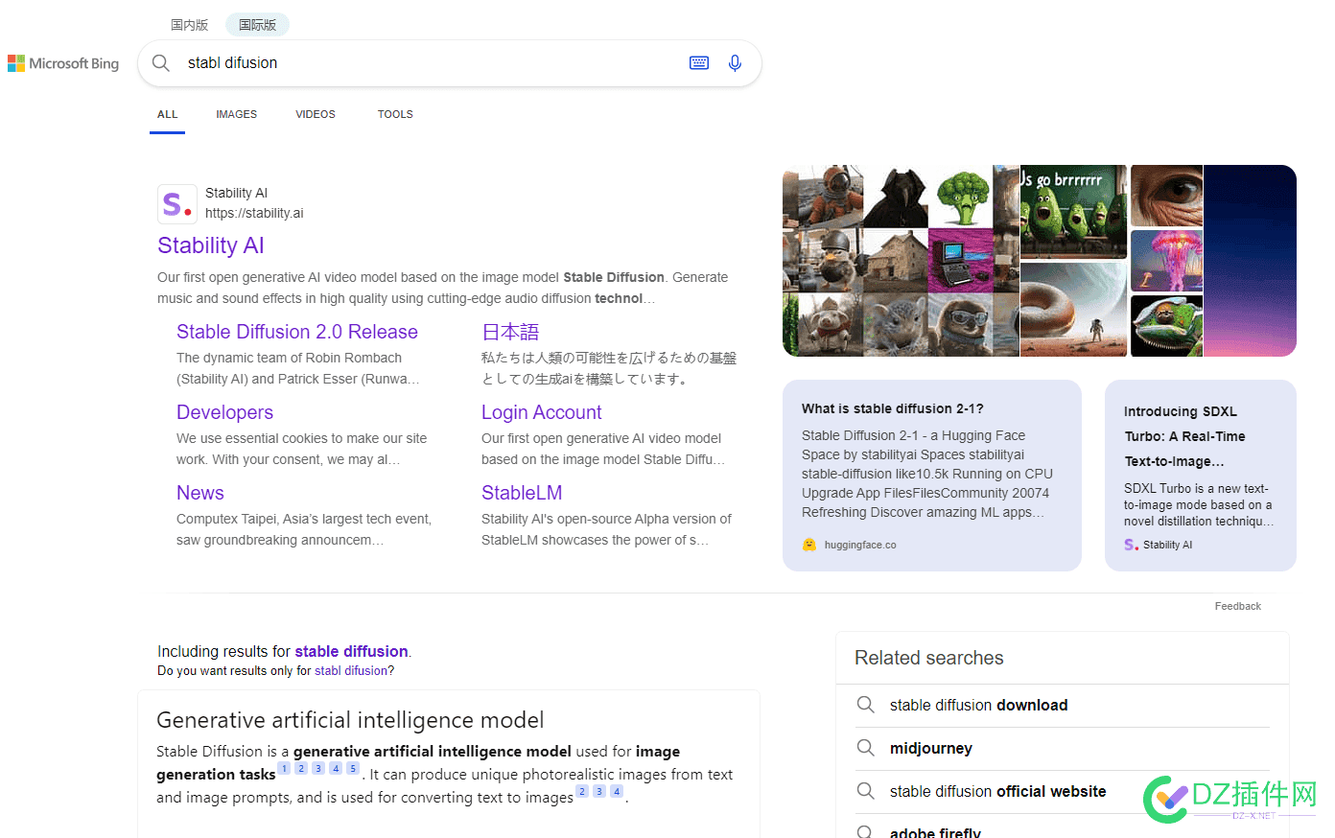Open the VIDEOS tab
Image resolution: width=1335 pixels, height=838 pixels.
[316, 114]
